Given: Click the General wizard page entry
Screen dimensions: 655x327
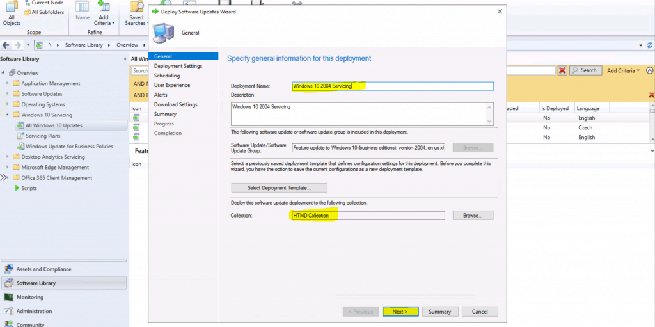Looking at the screenshot, I should point(185,56).
